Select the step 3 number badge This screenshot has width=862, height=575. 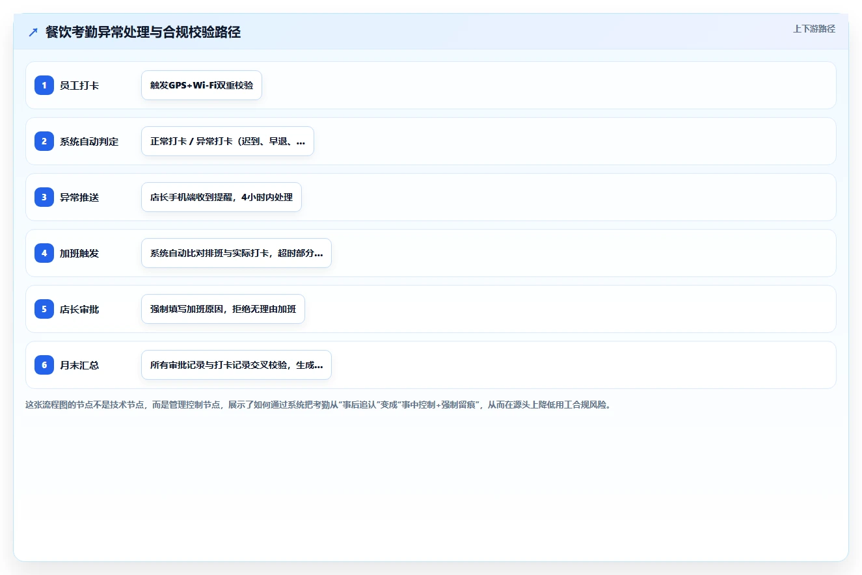pos(44,197)
